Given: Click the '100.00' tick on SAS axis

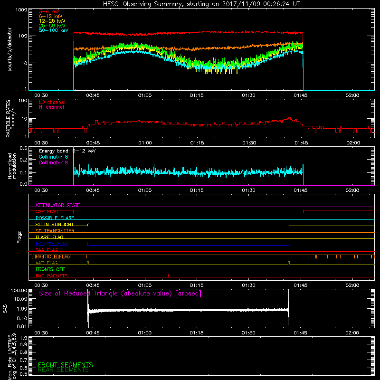Looking at the screenshot, I should tap(19, 291).
